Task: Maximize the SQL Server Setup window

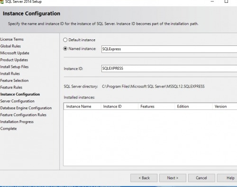Action: click(226, 1)
